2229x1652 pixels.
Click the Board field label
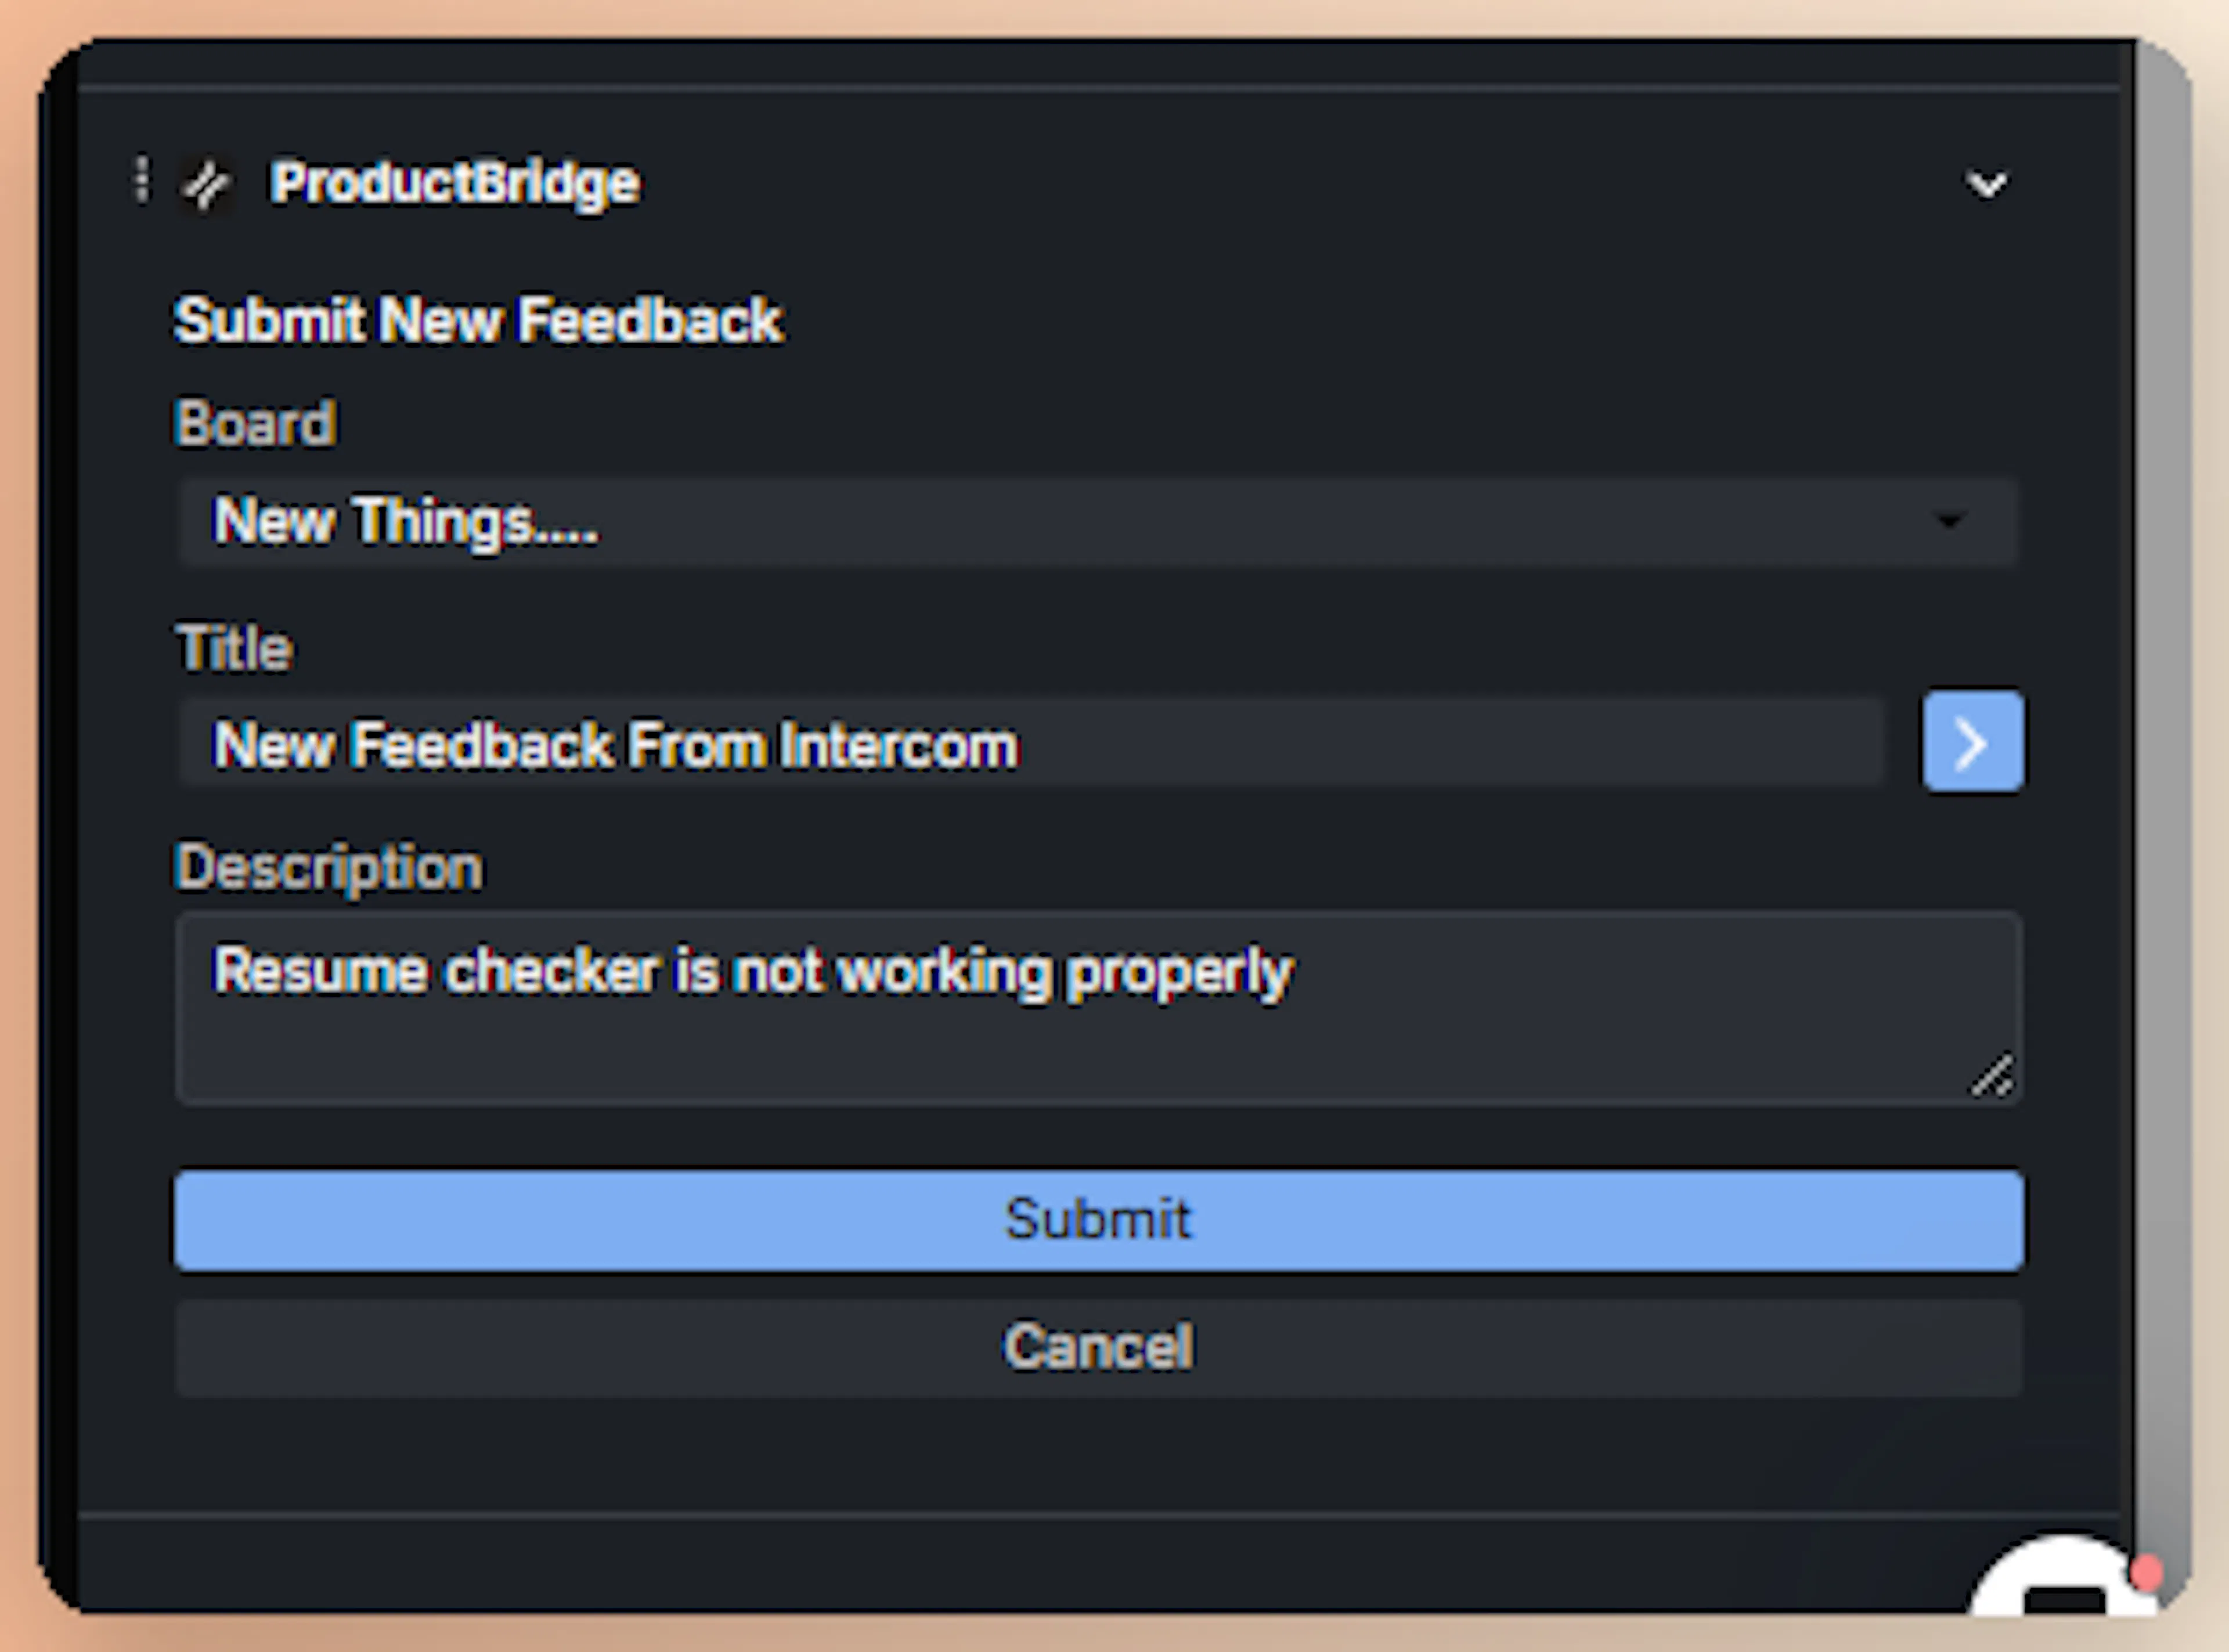(255, 423)
